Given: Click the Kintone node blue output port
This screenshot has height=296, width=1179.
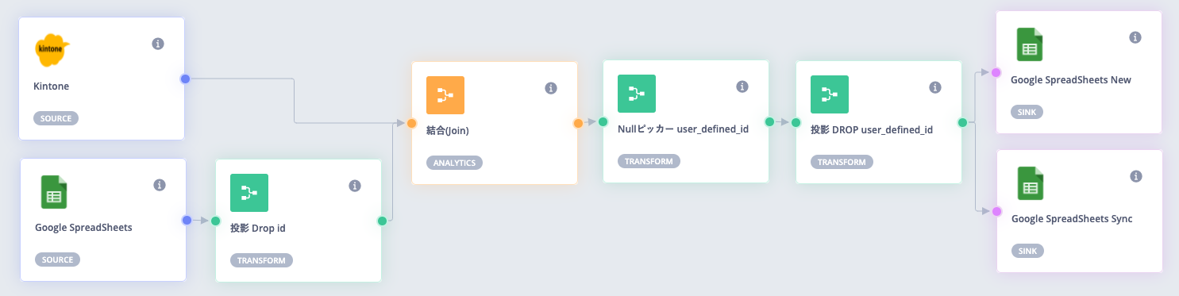Looking at the screenshot, I should [x=185, y=79].
